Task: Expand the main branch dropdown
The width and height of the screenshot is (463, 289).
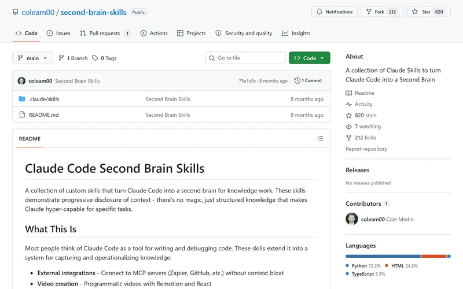Action: click(32, 58)
